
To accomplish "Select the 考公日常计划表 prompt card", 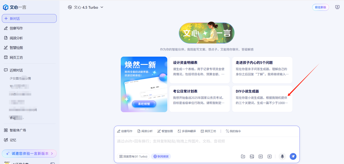I will click(x=199, y=99).
